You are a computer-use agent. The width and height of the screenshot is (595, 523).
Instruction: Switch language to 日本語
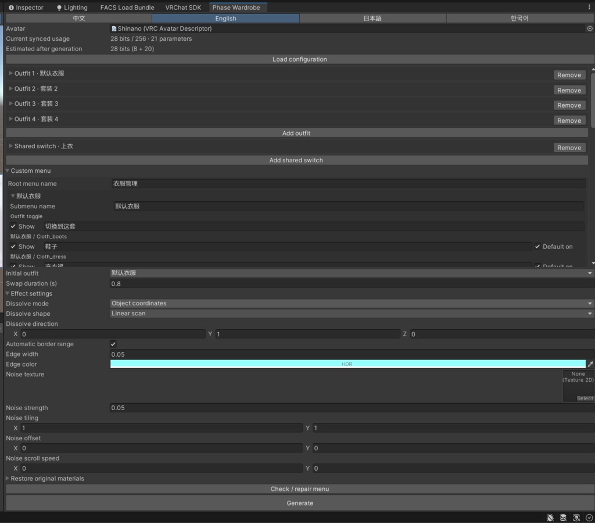coord(372,18)
